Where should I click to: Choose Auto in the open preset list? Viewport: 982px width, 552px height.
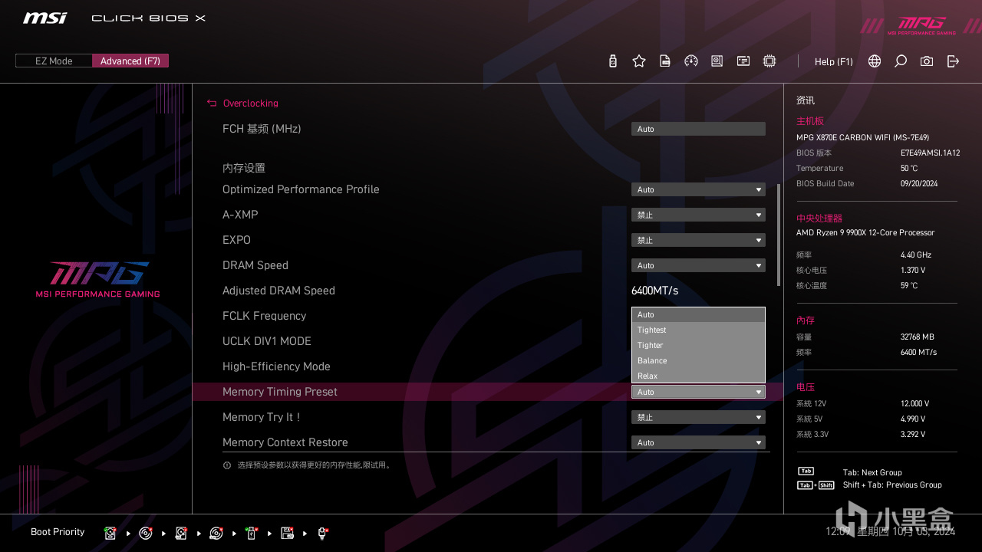click(x=698, y=314)
